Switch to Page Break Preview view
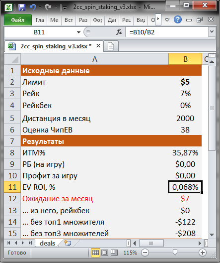Image resolution: width=220 pixels, height=263 pixels. point(114,253)
